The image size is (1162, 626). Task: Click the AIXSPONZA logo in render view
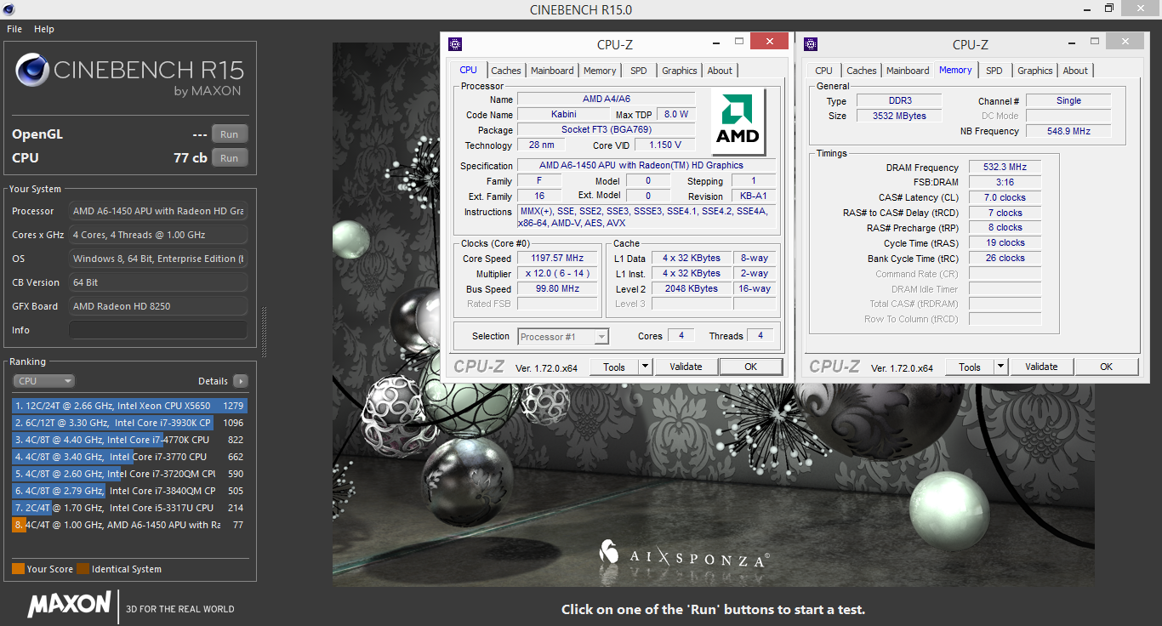tap(684, 554)
